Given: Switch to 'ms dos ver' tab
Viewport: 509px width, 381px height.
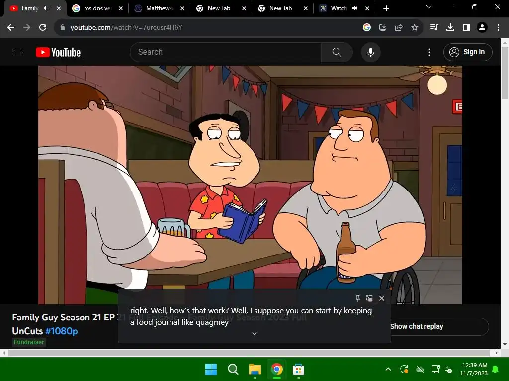Looking at the screenshot, I should [x=97, y=8].
